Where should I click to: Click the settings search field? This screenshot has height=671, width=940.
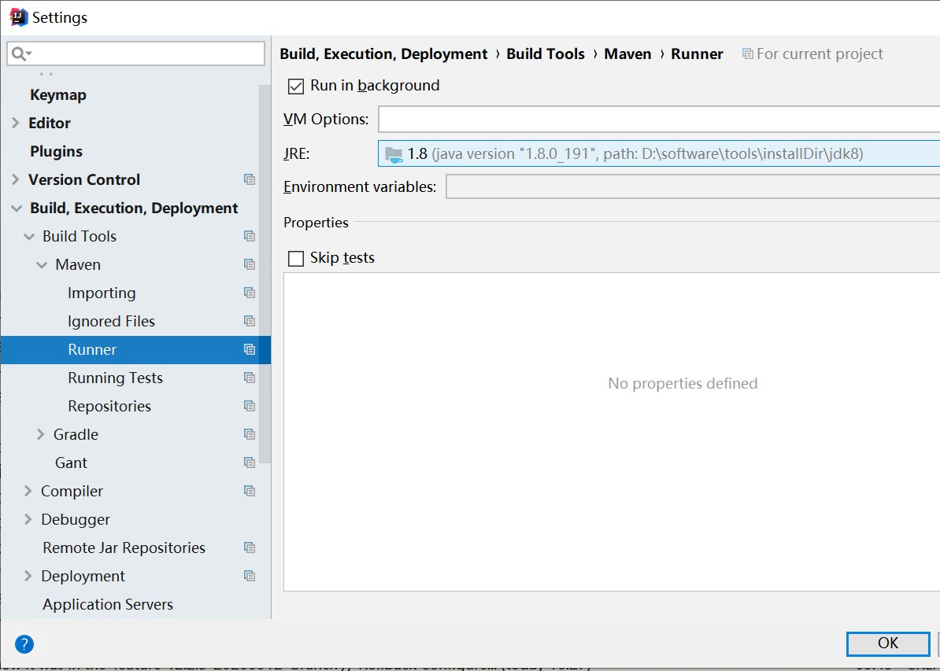click(x=135, y=53)
